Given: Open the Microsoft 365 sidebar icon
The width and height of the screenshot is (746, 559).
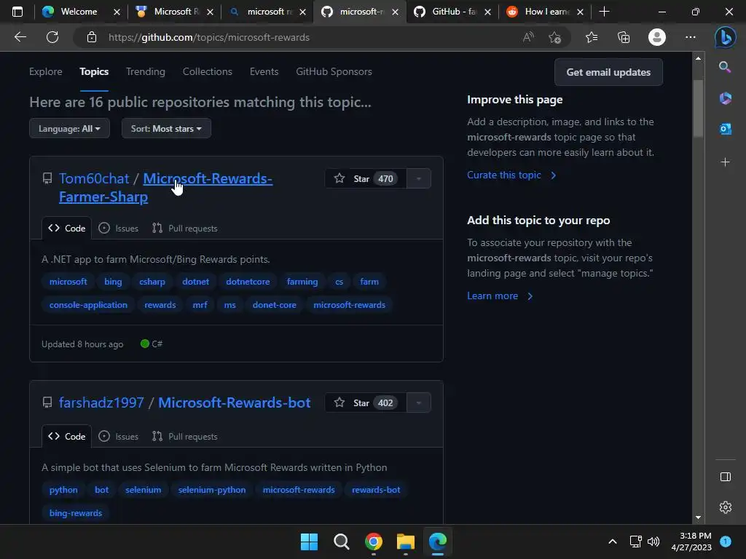Looking at the screenshot, I should pyautogui.click(x=725, y=98).
